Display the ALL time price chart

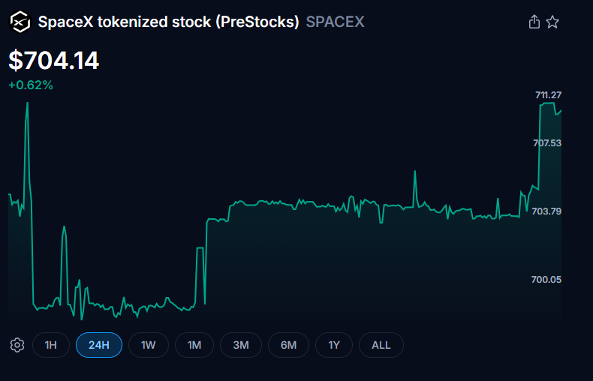381,345
